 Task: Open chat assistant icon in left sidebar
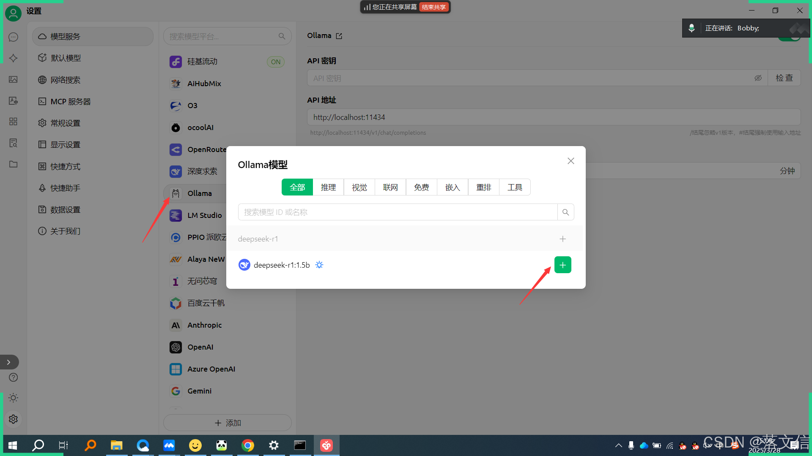(x=13, y=37)
